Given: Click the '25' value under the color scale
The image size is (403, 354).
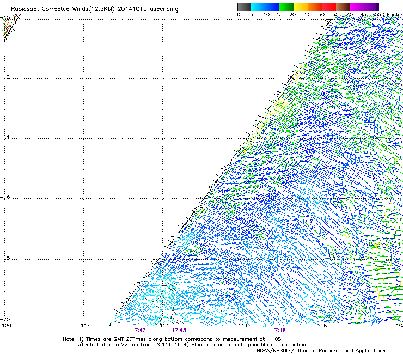Looking at the screenshot, I should click(308, 15).
